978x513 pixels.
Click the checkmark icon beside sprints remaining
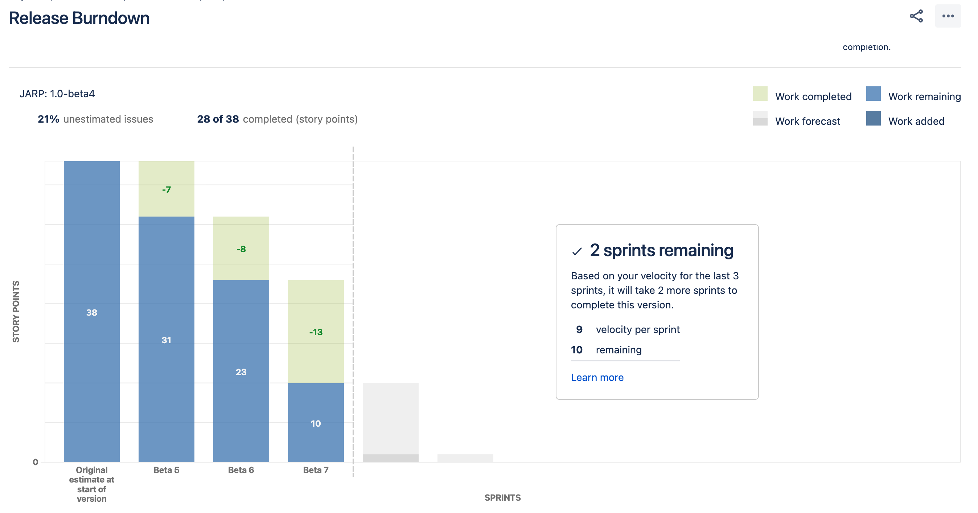577,251
